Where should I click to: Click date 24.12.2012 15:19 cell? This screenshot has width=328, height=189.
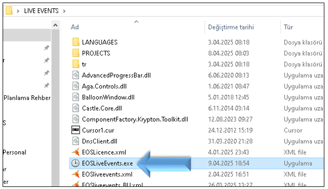click(230, 130)
